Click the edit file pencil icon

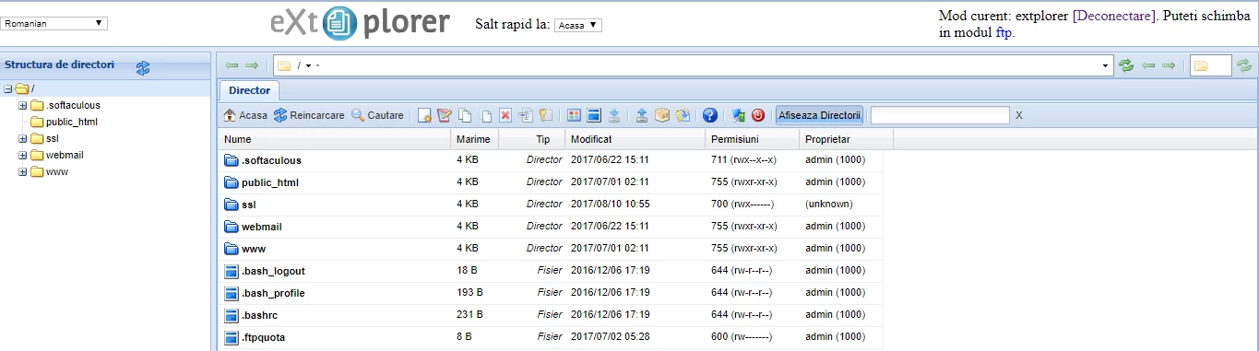[444, 115]
